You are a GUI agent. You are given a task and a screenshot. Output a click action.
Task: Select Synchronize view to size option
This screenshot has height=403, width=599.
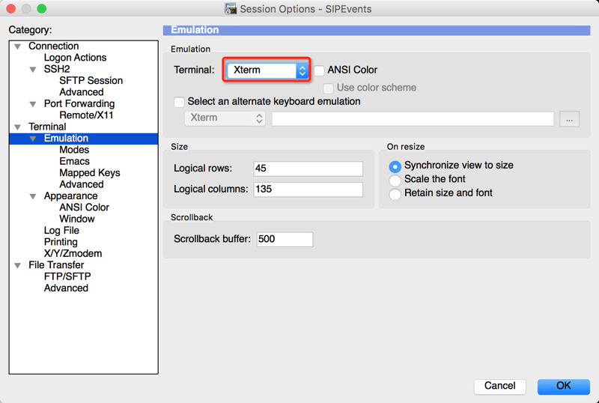click(x=395, y=166)
